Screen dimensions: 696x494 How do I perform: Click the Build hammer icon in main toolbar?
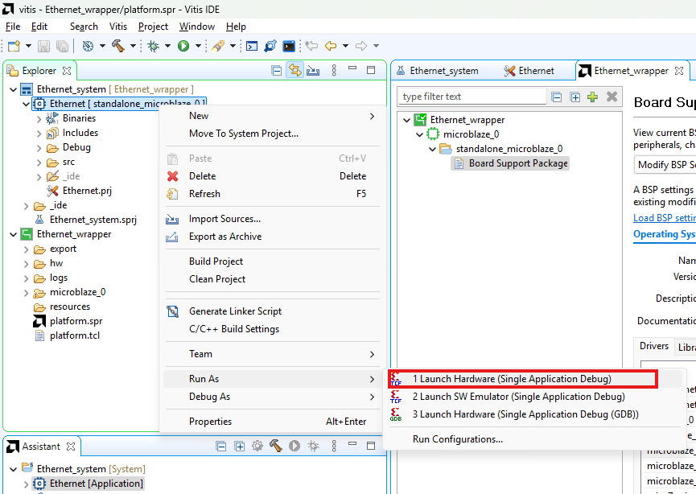point(118,46)
